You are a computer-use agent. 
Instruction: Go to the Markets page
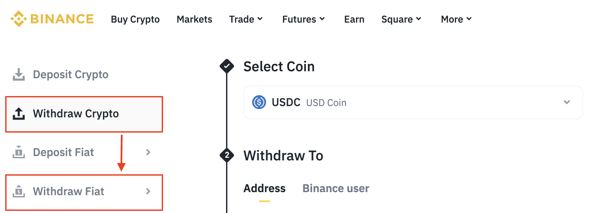pos(194,19)
